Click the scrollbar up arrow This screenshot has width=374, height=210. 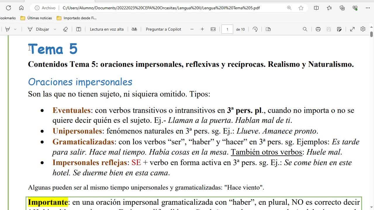tap(372, 27)
